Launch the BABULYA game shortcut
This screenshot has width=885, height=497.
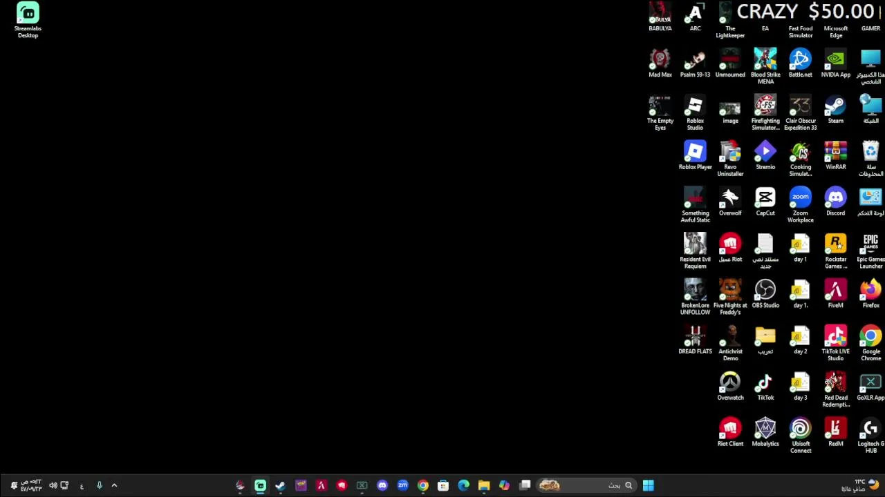tap(660, 17)
